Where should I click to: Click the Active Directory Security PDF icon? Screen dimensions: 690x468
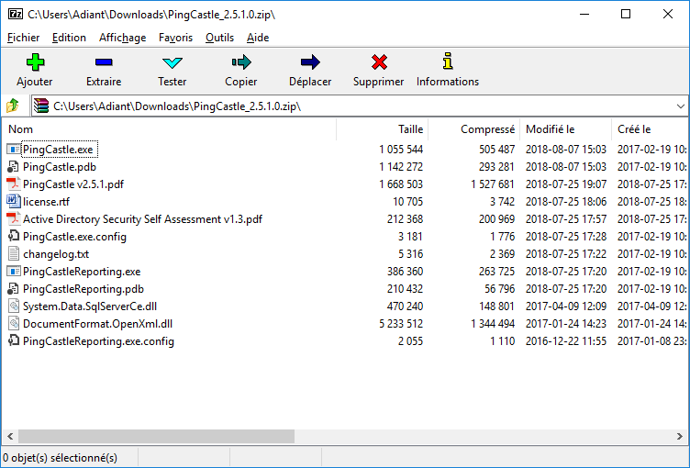(x=14, y=218)
